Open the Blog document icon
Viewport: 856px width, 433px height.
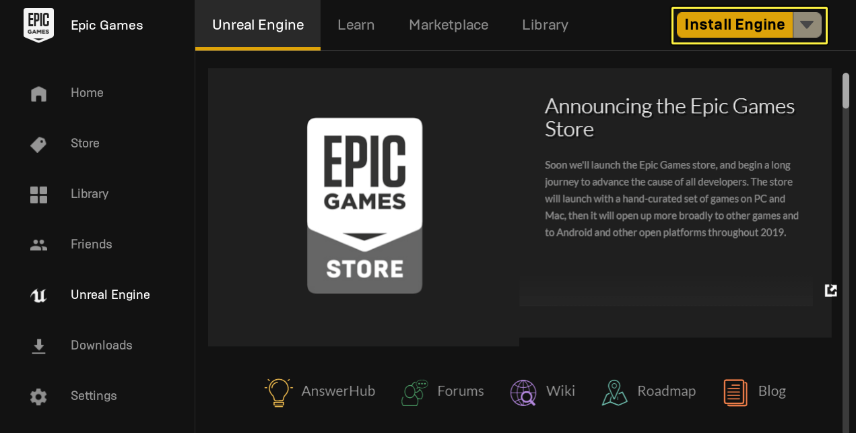point(735,392)
